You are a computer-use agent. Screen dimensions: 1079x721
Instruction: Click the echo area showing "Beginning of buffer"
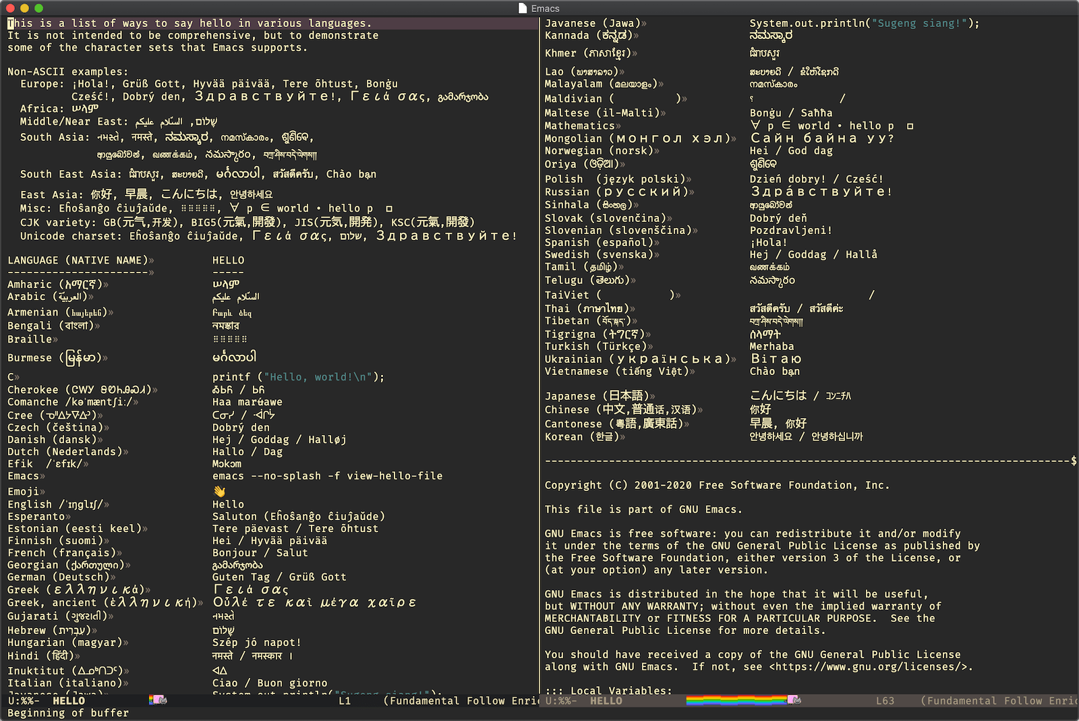pos(68,713)
